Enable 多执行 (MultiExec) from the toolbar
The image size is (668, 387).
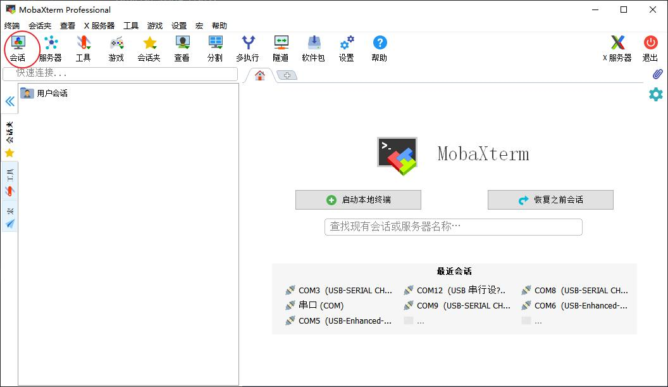pyautogui.click(x=248, y=49)
